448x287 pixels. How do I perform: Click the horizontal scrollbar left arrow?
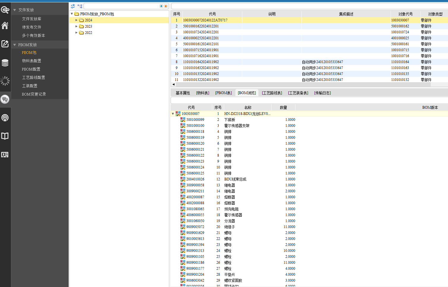point(173,85)
